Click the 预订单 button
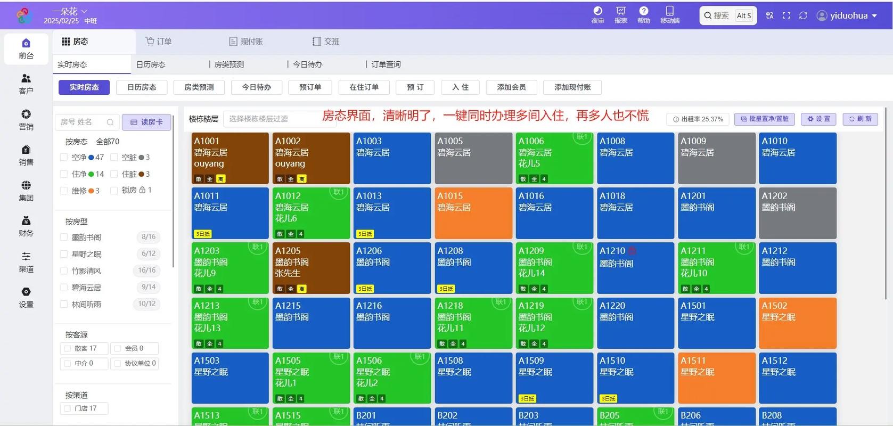The width and height of the screenshot is (893, 426). pyautogui.click(x=310, y=87)
